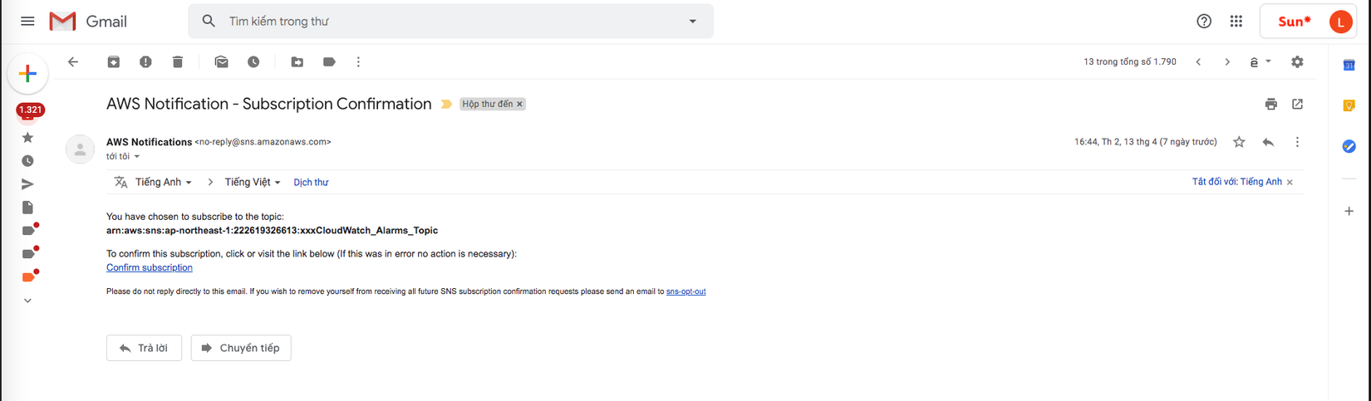Print the email using the printer icon
This screenshot has width=1371, height=401.
[x=1270, y=105]
